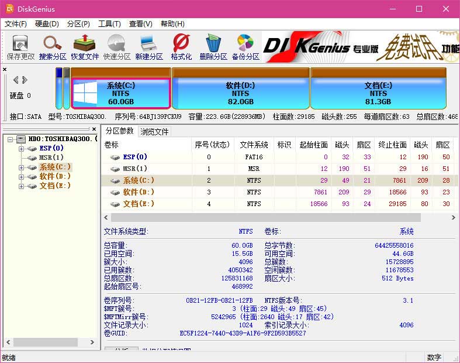Select 系统(C:) in the left tree

(55, 167)
